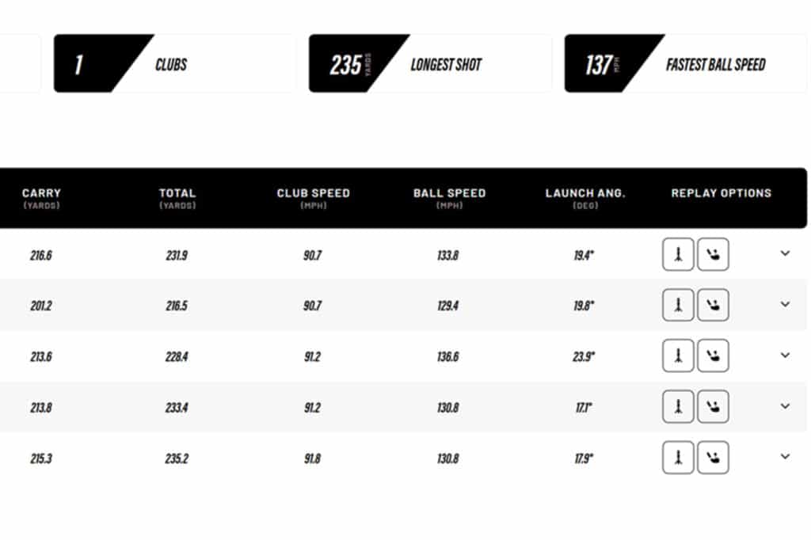Open shot tracer replay for 201.2 carry row

[678, 305]
